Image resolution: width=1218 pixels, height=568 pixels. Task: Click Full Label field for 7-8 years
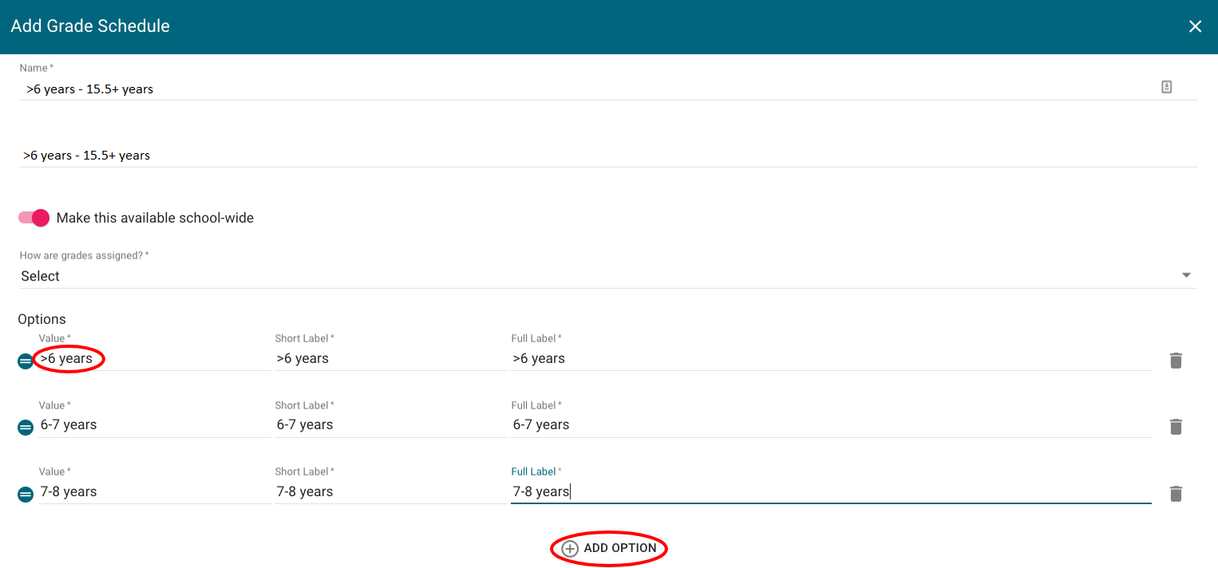pos(830,492)
